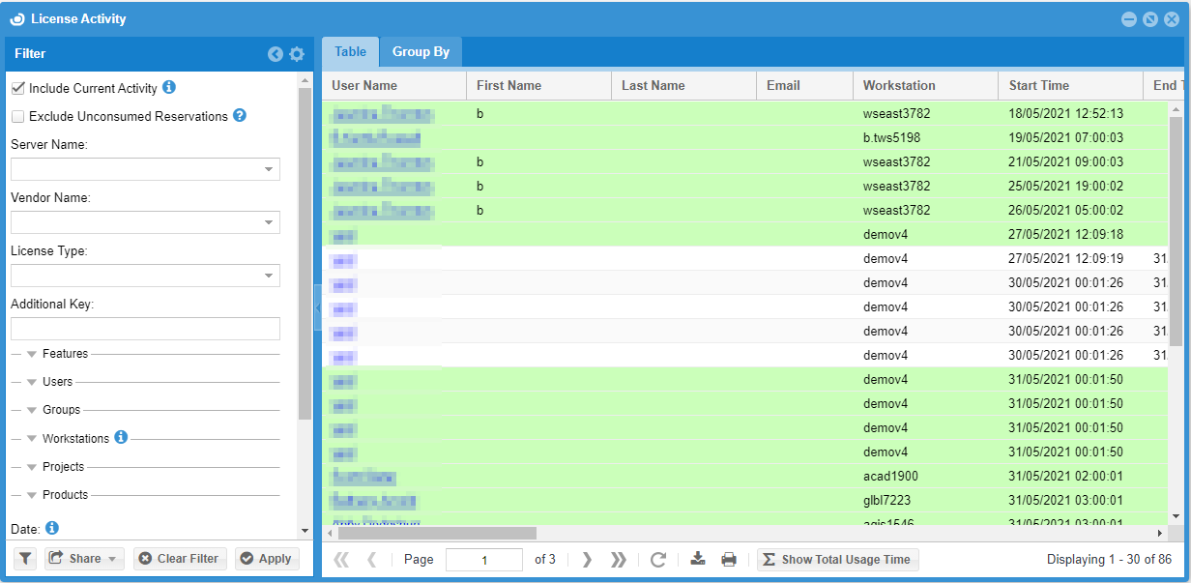Switch to the Group By tab
The height and width of the screenshot is (583, 1191).
click(x=421, y=52)
